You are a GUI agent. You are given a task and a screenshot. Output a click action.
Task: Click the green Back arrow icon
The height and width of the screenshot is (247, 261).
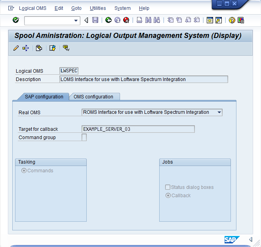click(109, 20)
